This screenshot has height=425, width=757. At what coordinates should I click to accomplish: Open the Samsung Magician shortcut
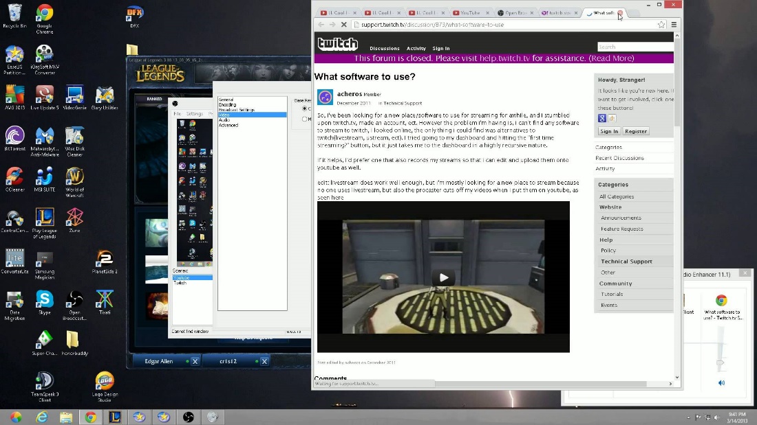45,264
